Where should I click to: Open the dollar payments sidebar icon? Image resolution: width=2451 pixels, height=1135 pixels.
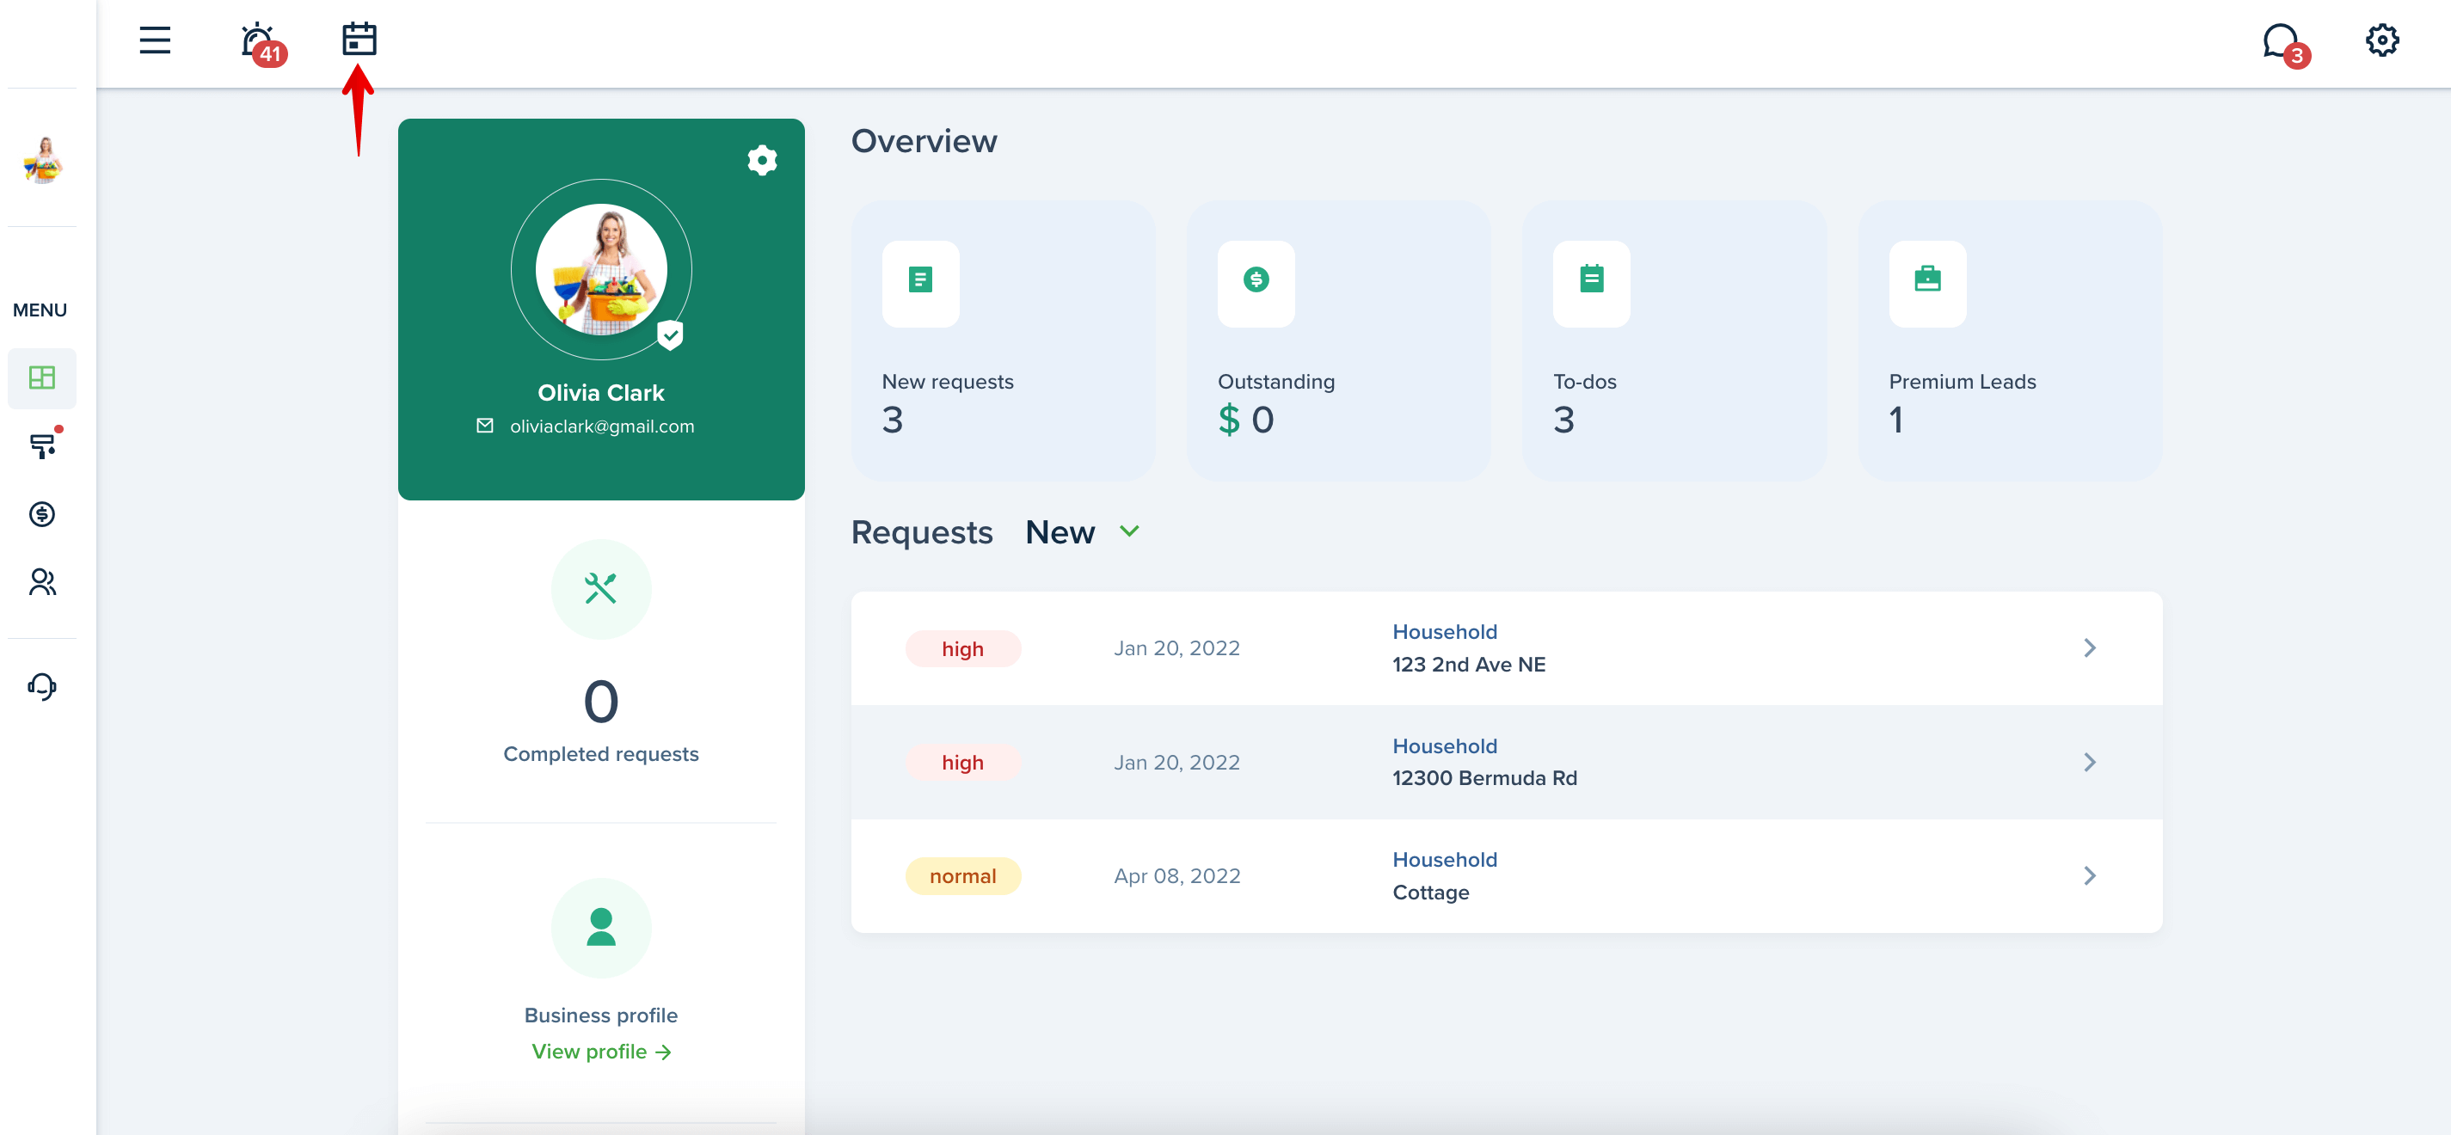42,513
